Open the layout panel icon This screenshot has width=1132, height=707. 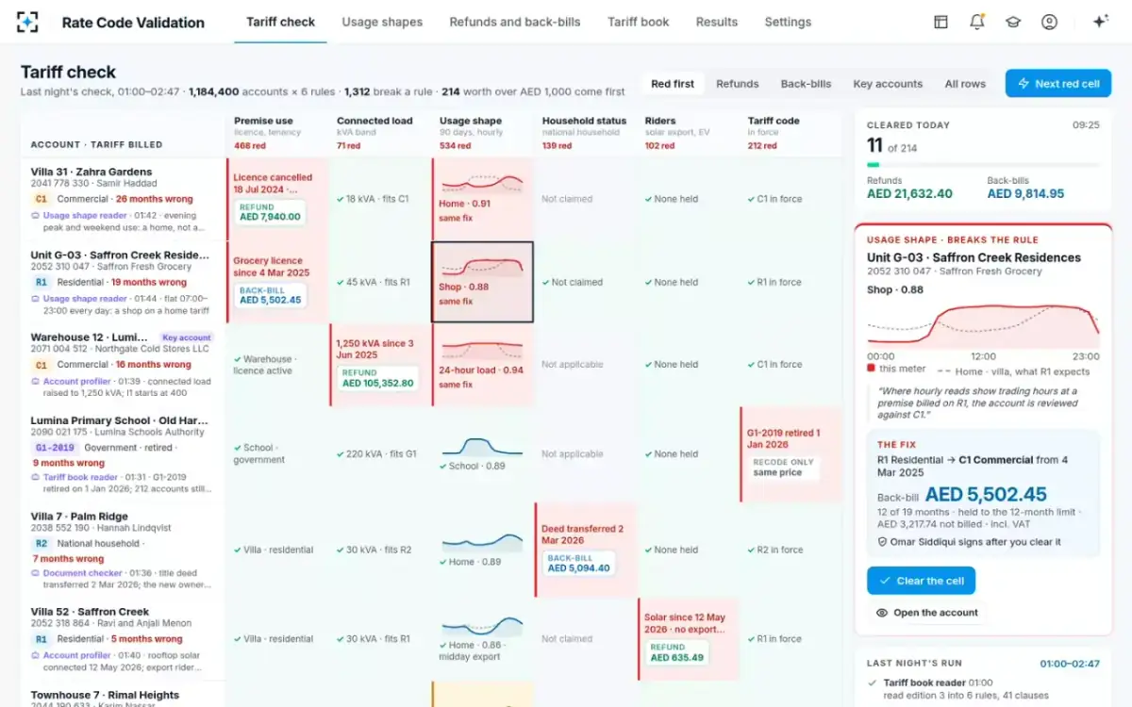pyautogui.click(x=941, y=22)
